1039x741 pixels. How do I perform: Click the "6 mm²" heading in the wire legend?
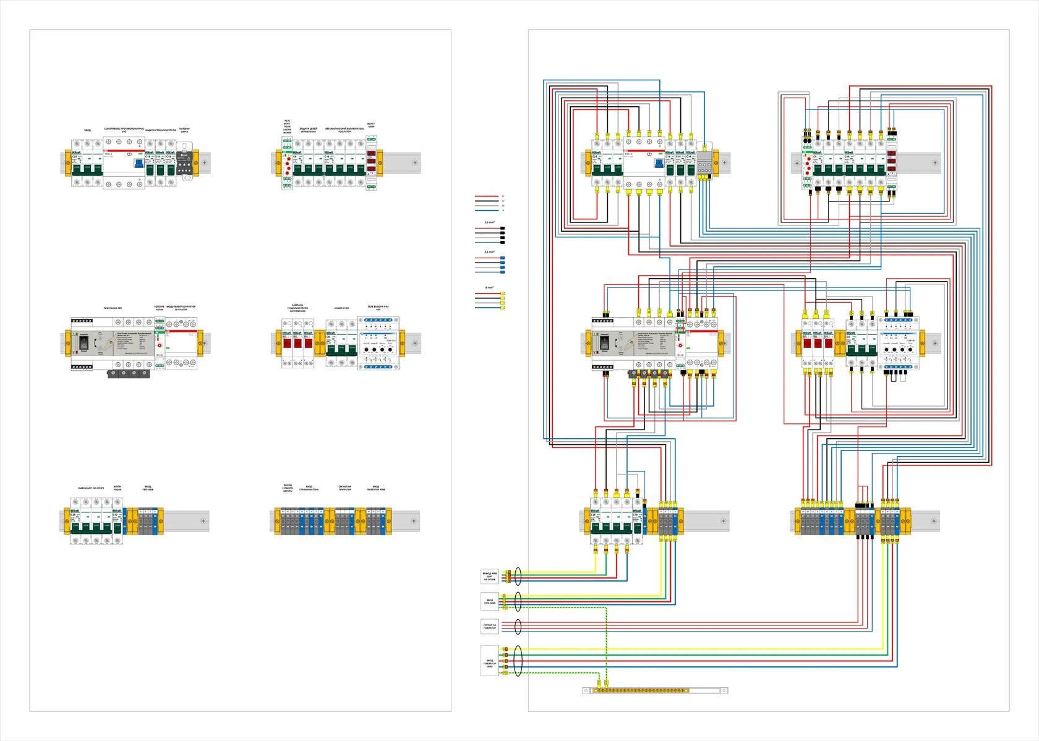489,287
